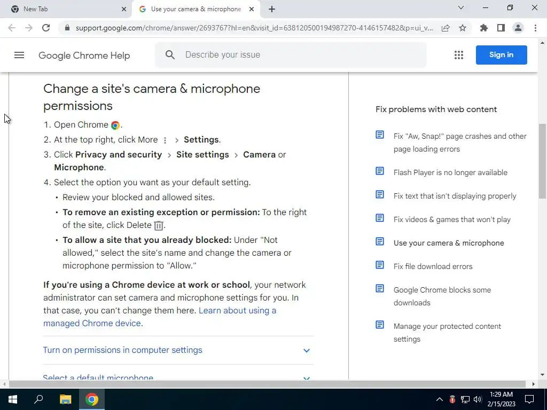
Task: Open File Explorer from the taskbar
Action: (x=65, y=399)
